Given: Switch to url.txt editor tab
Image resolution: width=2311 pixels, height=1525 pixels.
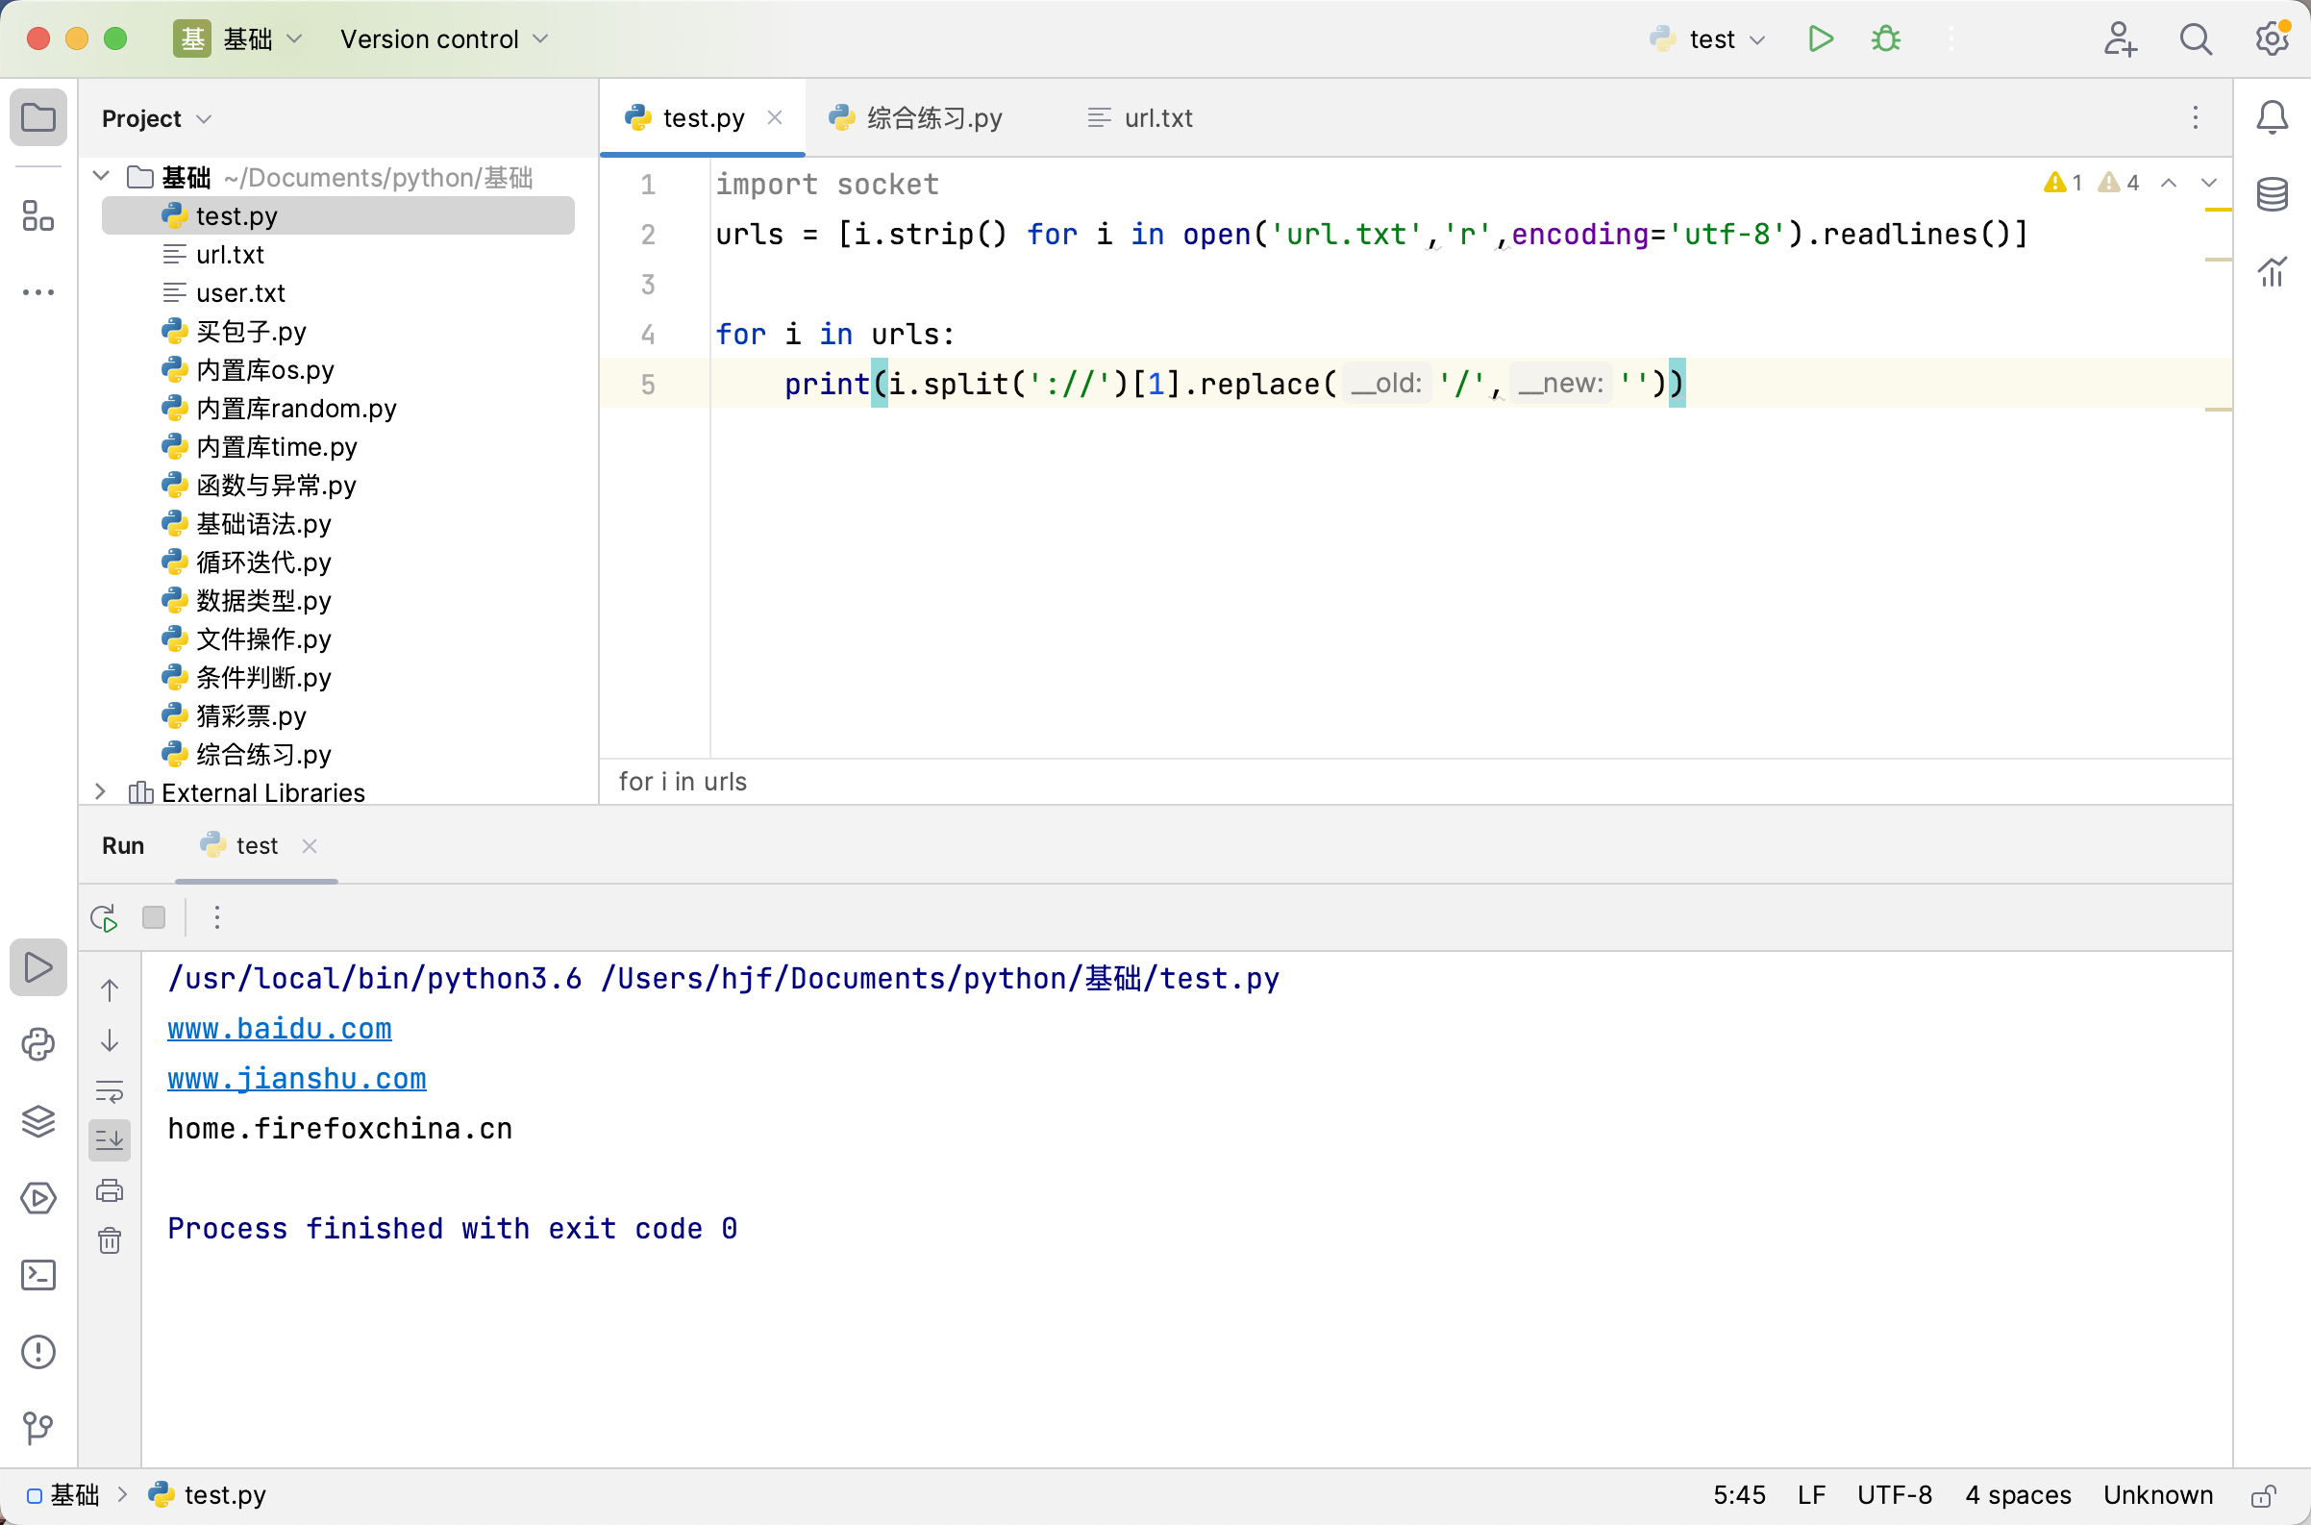Looking at the screenshot, I should coord(1139,117).
